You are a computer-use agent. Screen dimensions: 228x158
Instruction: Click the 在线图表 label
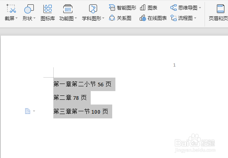pyautogui.click(x=157, y=18)
